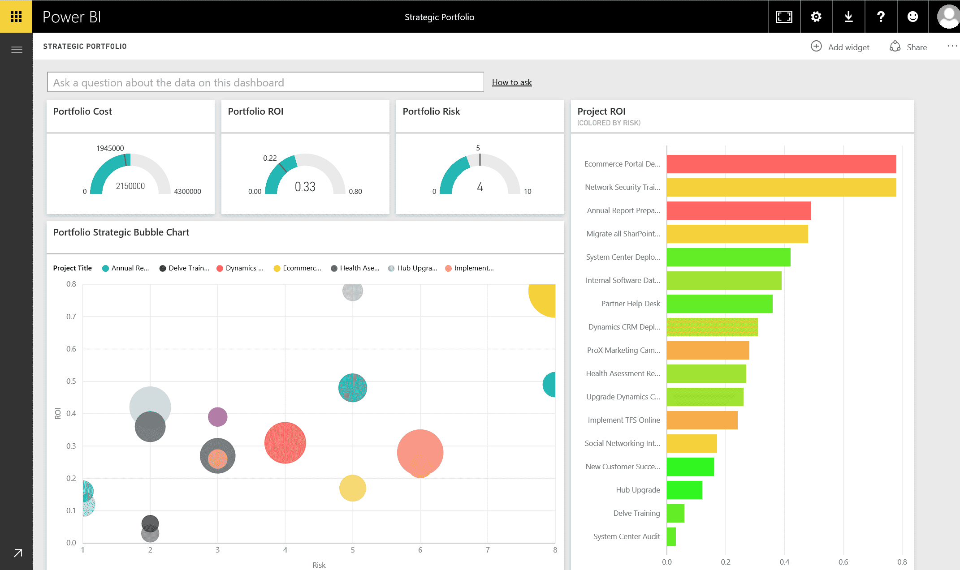Click the Delve Training bar

pos(675,513)
